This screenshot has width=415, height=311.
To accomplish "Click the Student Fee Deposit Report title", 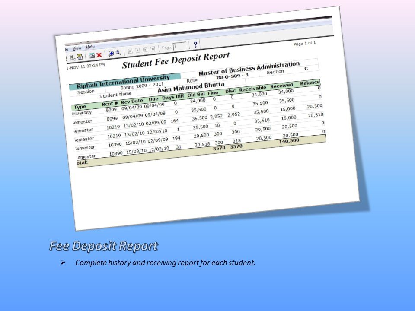I will pyautogui.click(x=176, y=60).
